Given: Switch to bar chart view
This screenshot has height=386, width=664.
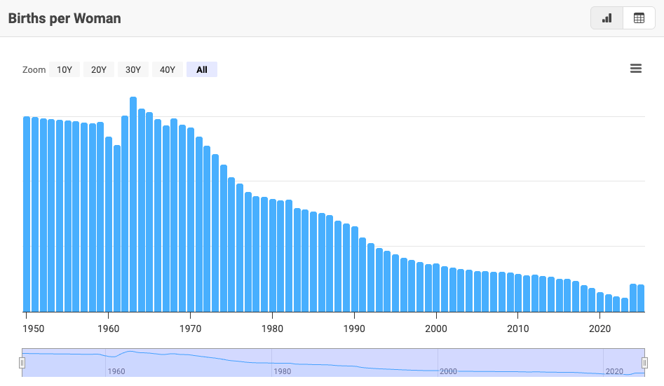Looking at the screenshot, I should pos(607,18).
